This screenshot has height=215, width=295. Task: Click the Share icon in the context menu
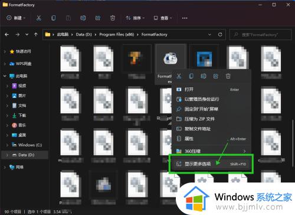coord(216,76)
